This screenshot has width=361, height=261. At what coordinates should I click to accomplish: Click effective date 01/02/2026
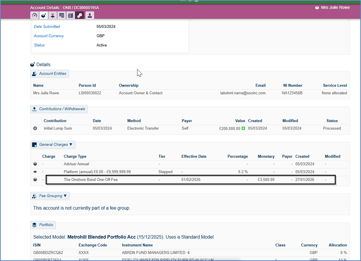coord(191,179)
